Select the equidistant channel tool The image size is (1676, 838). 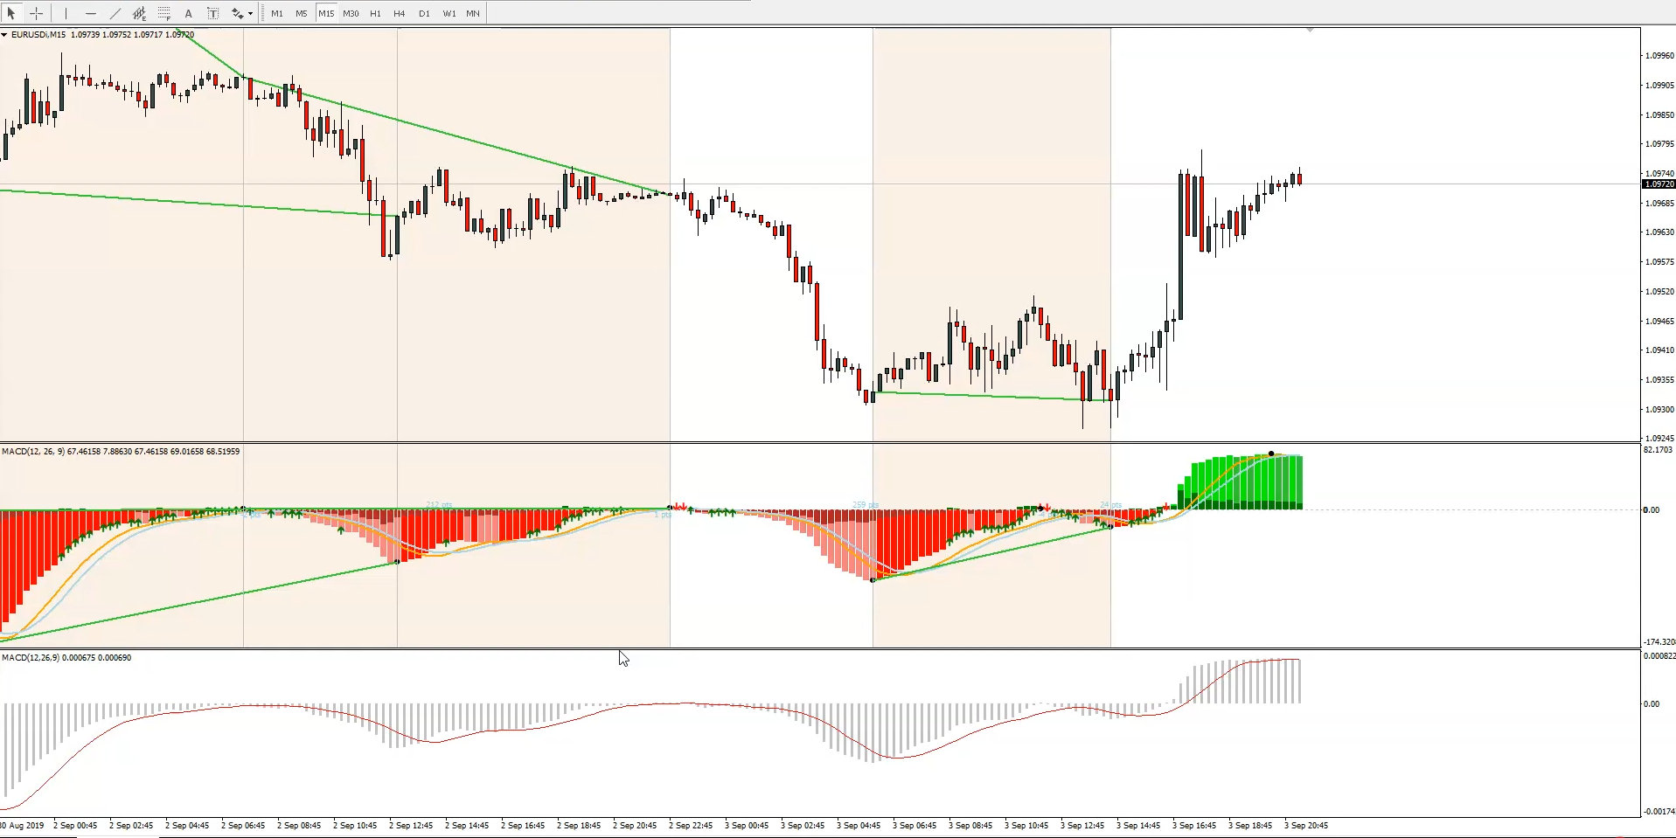(139, 13)
